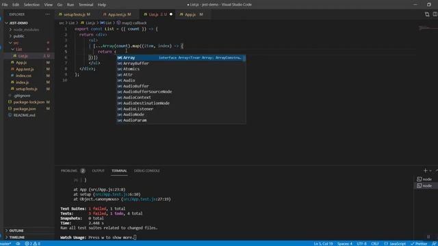Open the Selection menu
This screenshot has width=438, height=246.
pyautogui.click(x=31, y=5)
